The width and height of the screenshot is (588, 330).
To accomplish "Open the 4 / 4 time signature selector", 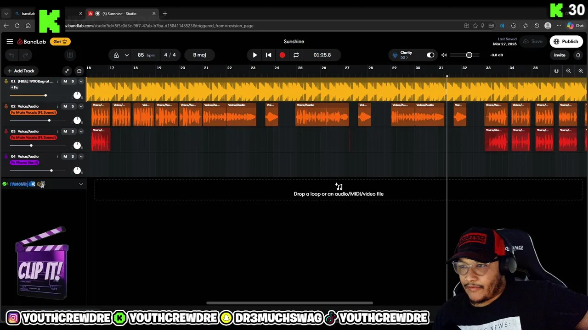I will (170, 55).
